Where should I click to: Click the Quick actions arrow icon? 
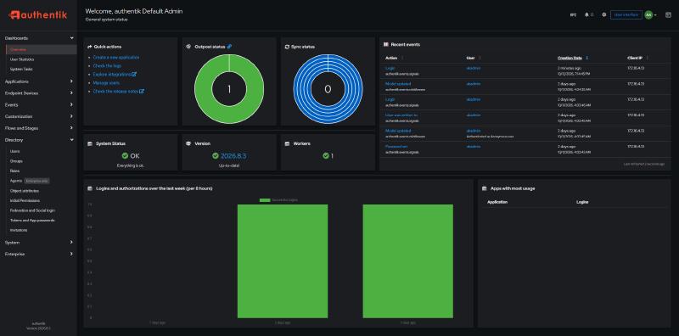coord(90,47)
